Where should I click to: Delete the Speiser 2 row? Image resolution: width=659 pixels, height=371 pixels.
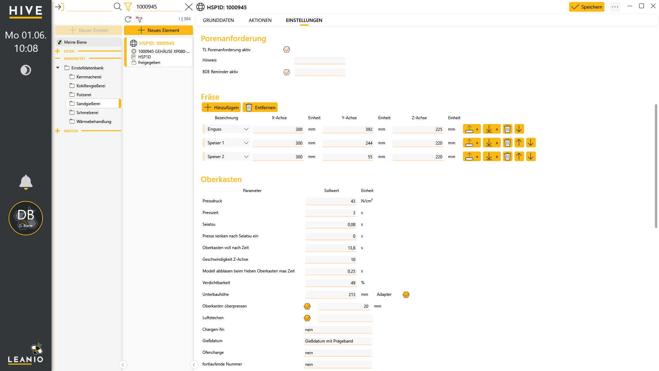coord(507,157)
